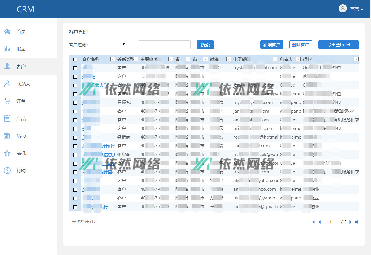
Task: Tick the checkbox of the 目标客户 row
Action: click(75, 103)
